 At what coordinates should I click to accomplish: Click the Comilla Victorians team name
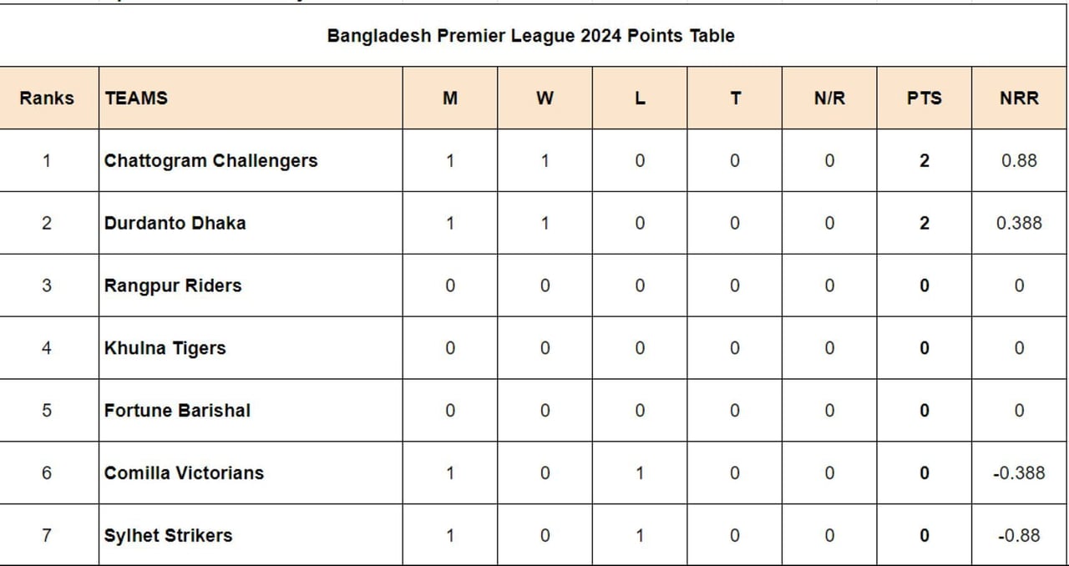(x=184, y=473)
